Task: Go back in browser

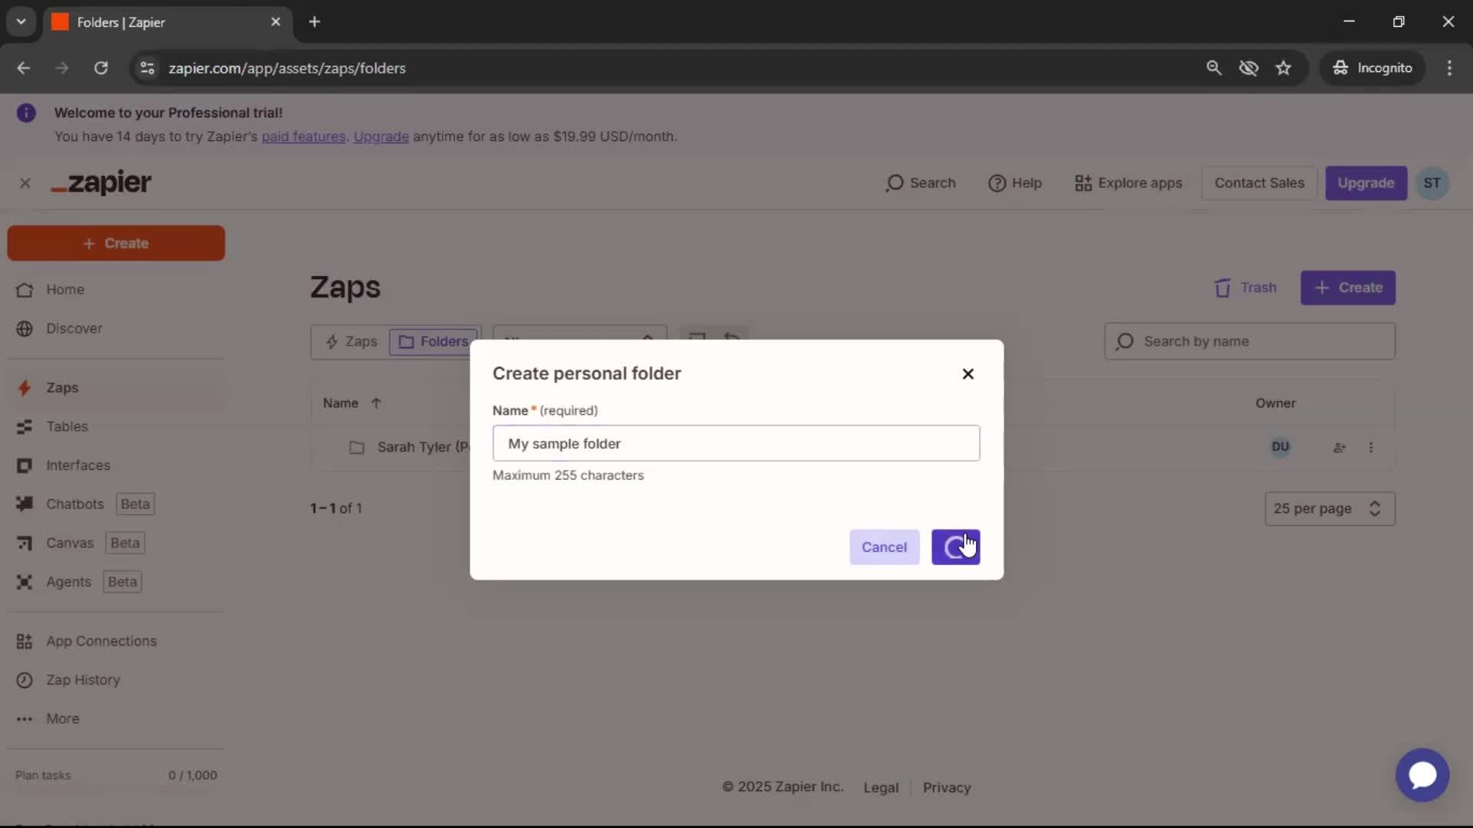Action: pos(23,68)
